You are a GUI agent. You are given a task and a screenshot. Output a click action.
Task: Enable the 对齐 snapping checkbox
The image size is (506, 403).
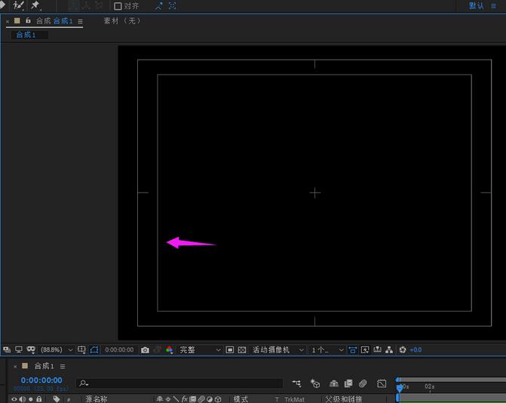tap(118, 6)
